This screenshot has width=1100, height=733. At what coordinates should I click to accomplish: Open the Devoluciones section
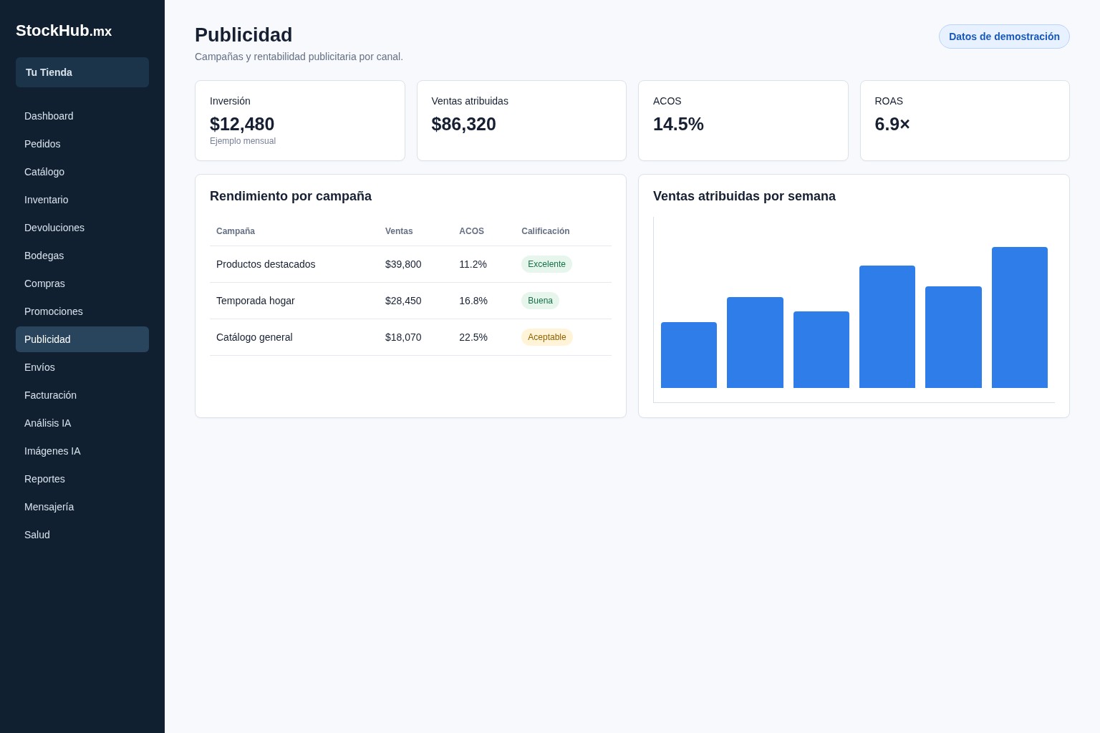(82, 228)
